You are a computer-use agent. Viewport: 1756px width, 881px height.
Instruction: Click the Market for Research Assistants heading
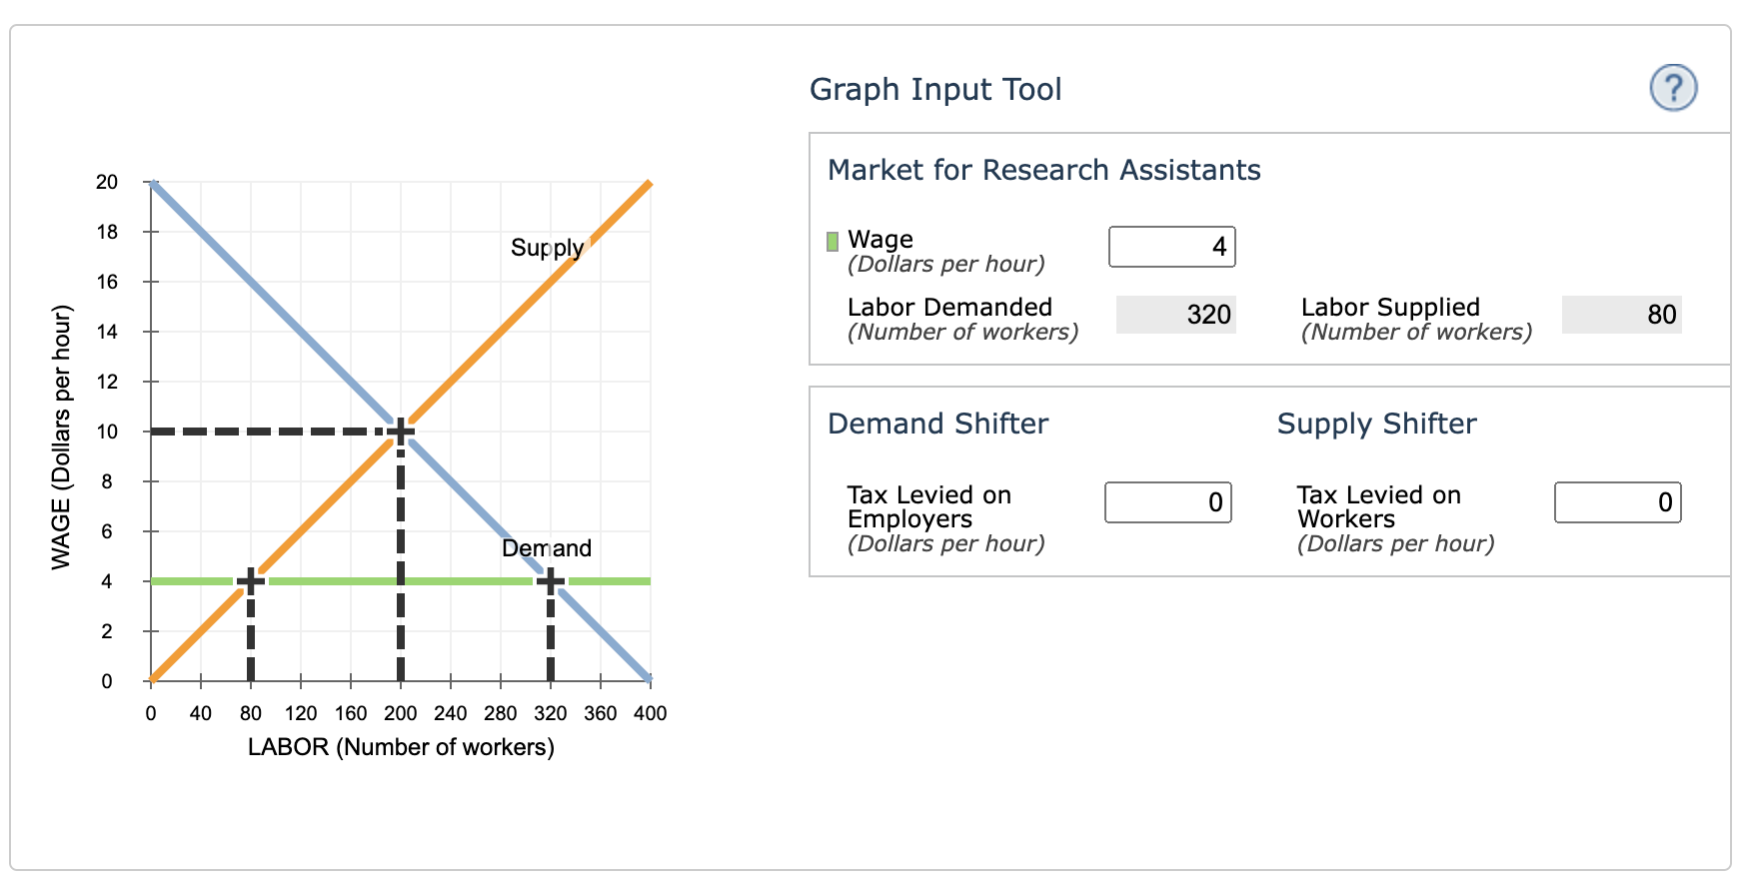click(1042, 170)
